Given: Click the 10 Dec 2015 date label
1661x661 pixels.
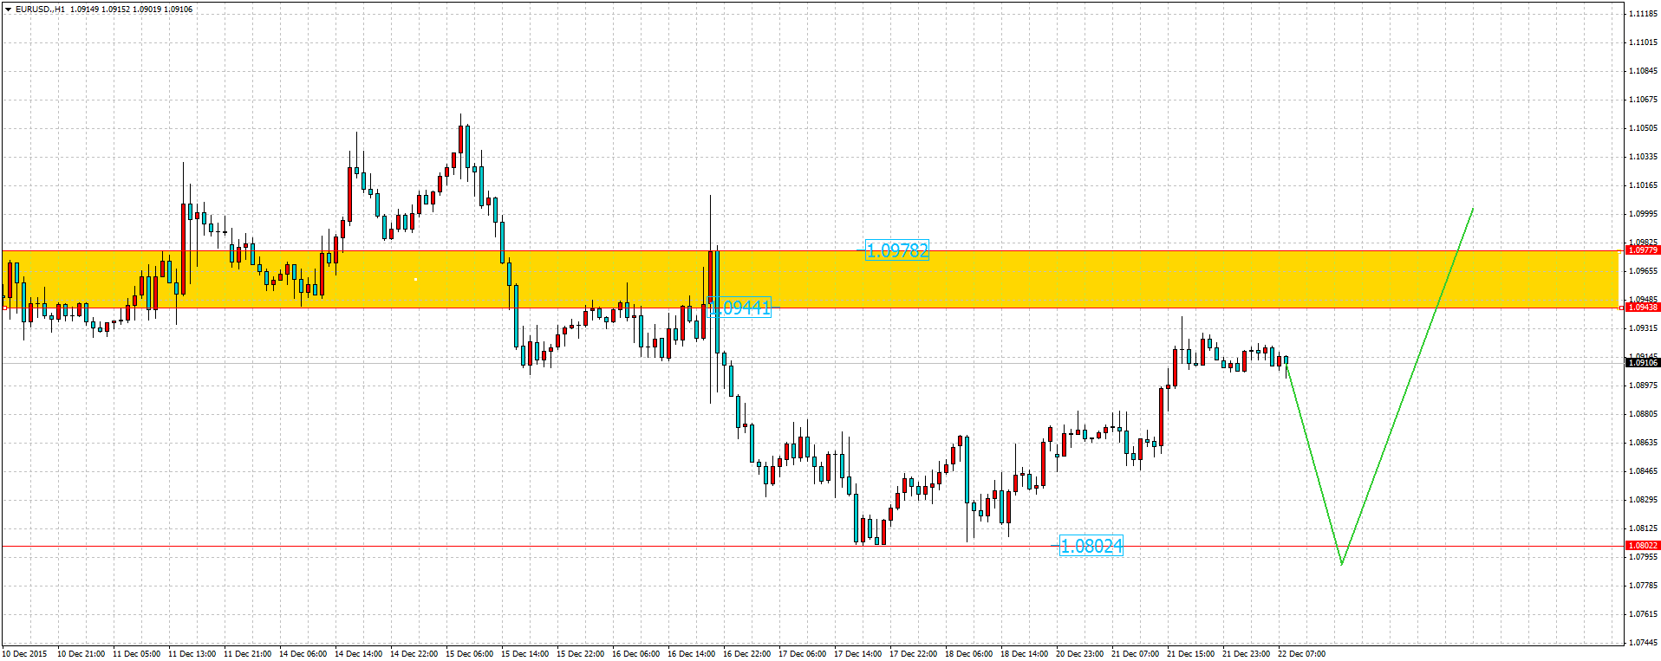Looking at the screenshot, I should [25, 654].
